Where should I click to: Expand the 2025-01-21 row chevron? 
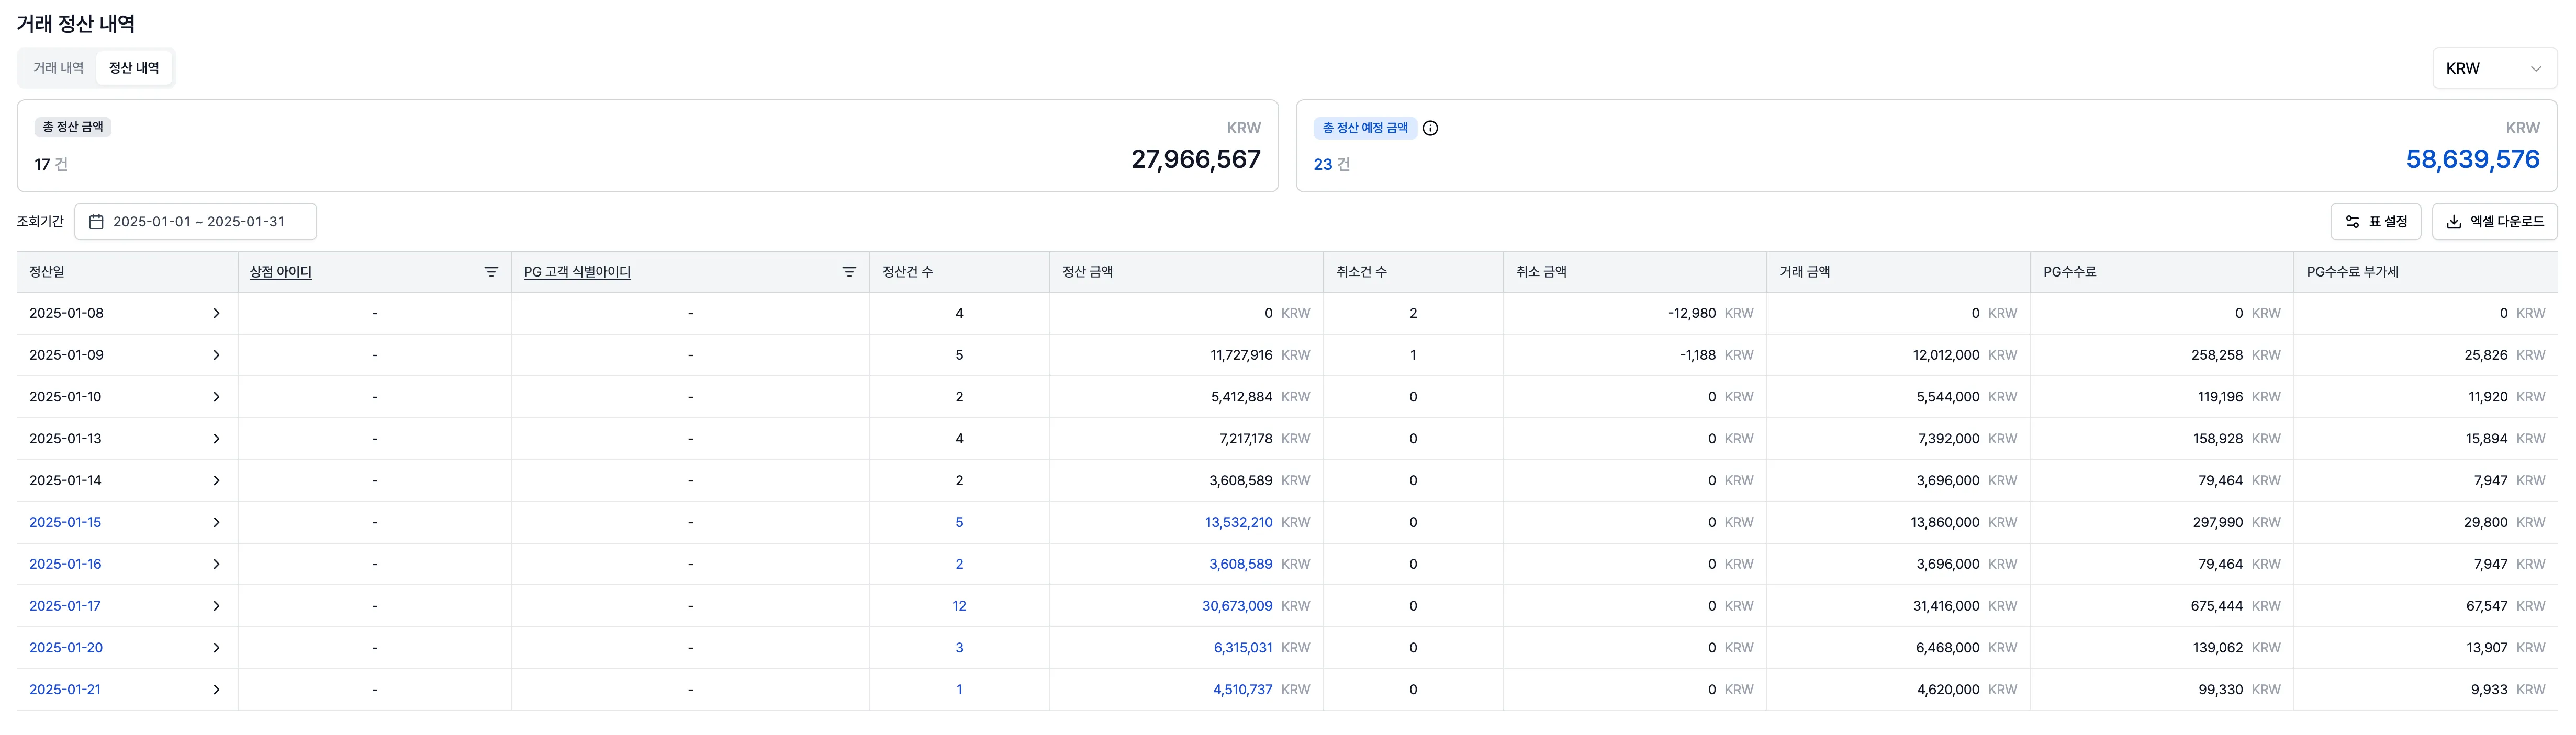[x=216, y=690]
